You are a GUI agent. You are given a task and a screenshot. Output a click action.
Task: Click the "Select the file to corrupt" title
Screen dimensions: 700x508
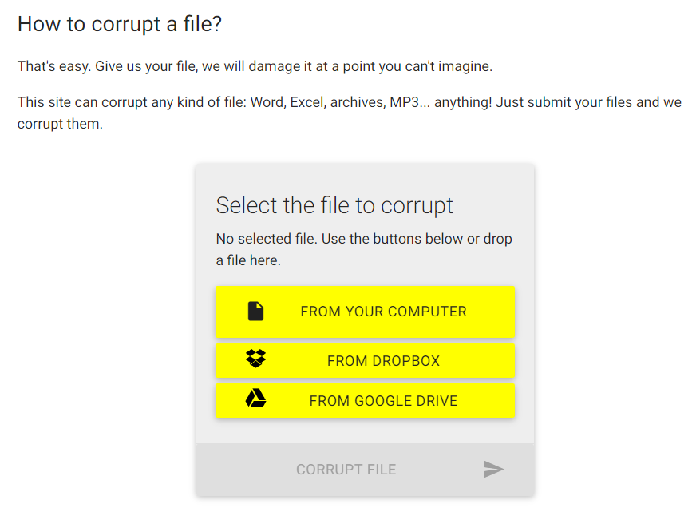point(334,205)
